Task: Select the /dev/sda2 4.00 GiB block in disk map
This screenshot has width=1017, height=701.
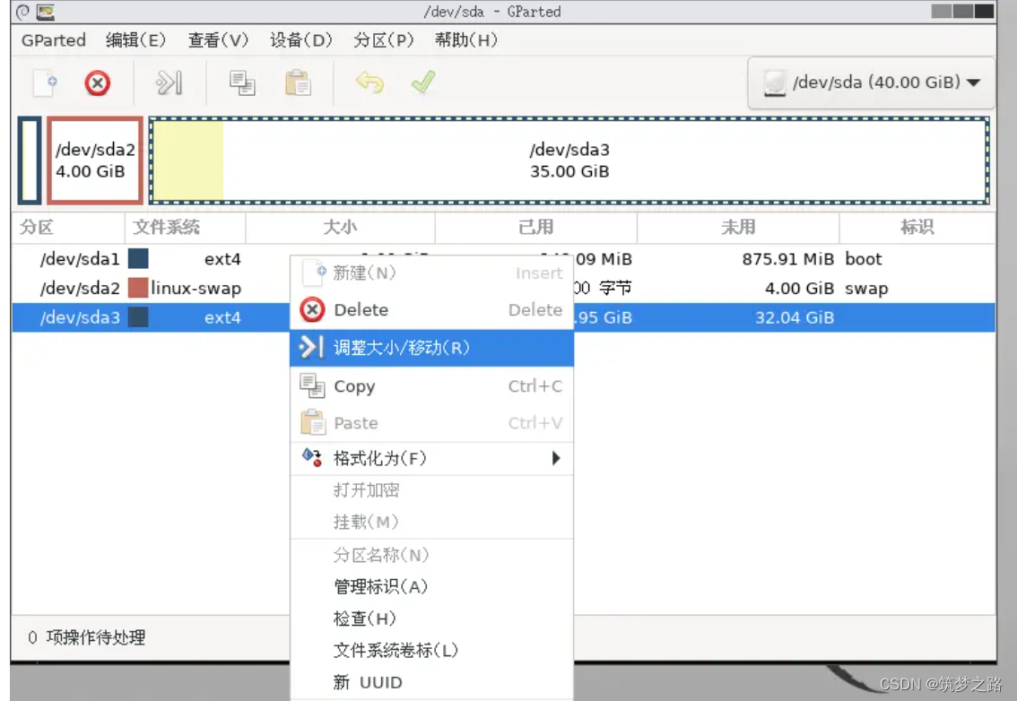Action: 95,160
